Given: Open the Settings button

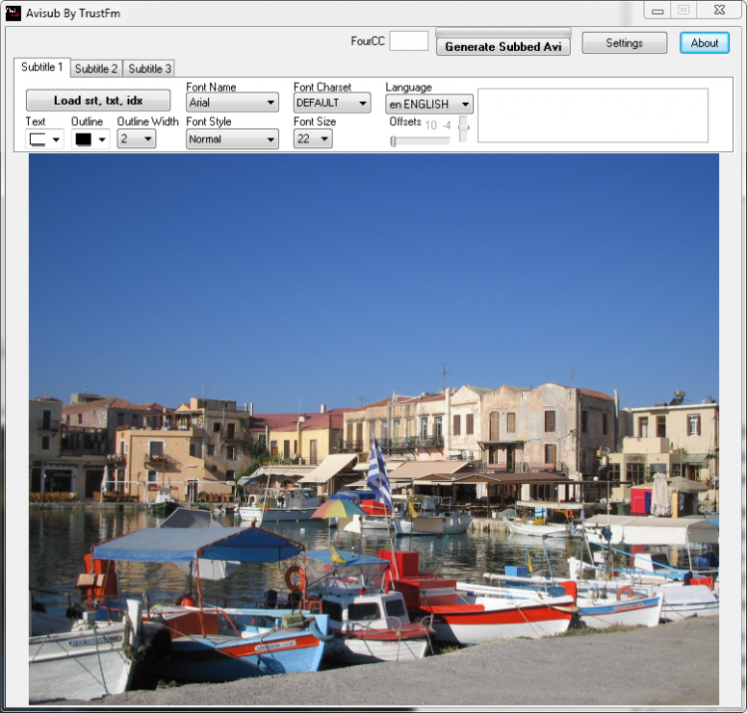Looking at the screenshot, I should coord(624,43).
